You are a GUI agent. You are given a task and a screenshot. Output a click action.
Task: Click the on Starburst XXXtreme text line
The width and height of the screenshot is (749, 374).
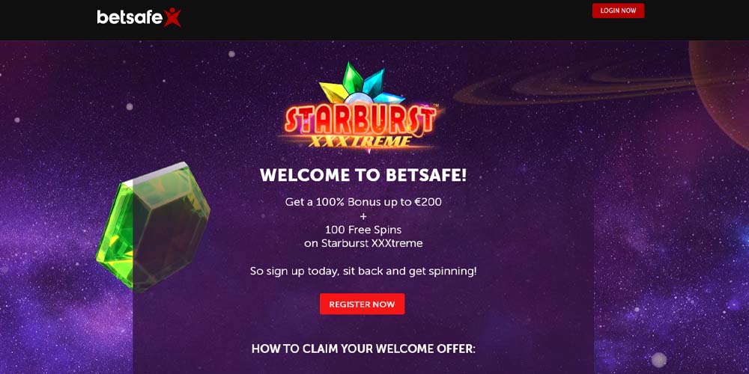363,243
